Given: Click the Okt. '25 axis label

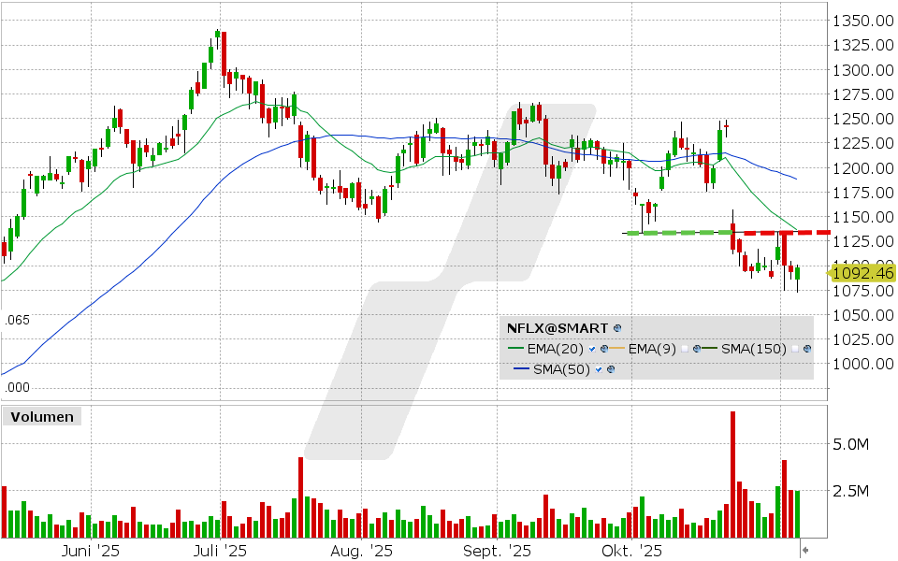Looking at the screenshot, I should 631,552.
